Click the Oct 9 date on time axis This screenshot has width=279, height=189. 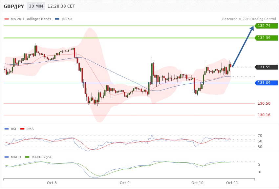(125, 182)
